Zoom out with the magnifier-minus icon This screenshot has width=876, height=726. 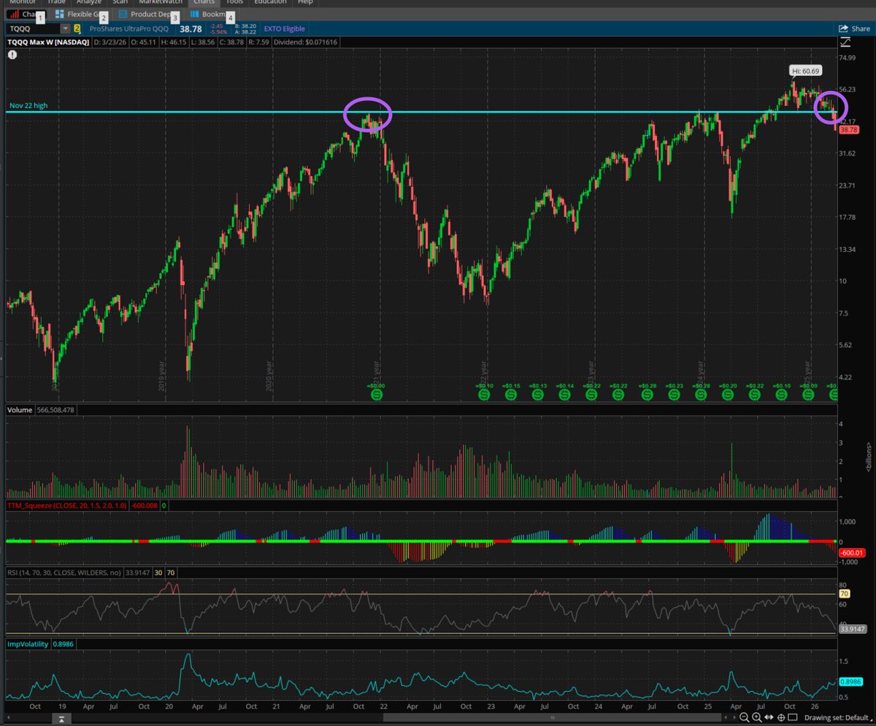[745, 718]
